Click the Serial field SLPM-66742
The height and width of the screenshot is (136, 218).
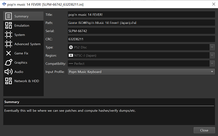[141, 31]
